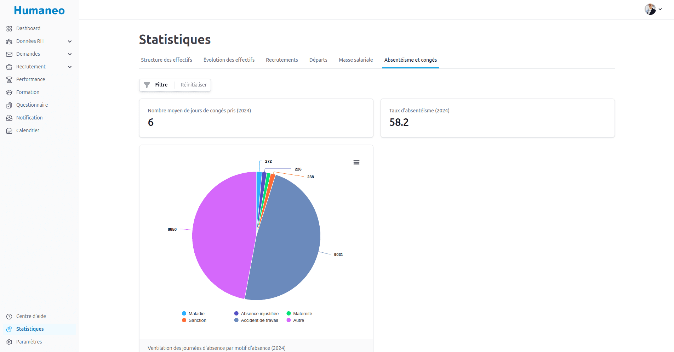Open the chart hamburger menu

click(x=356, y=162)
